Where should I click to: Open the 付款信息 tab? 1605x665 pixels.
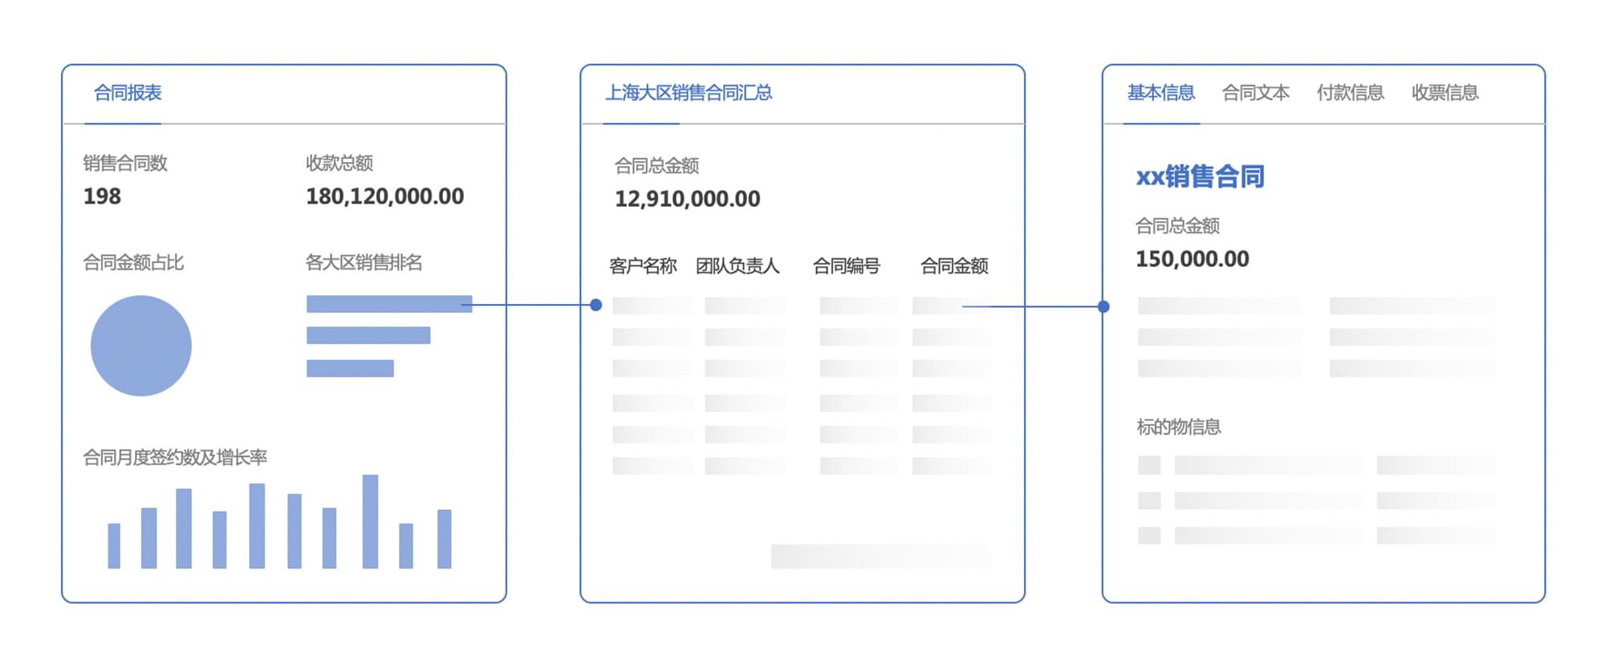pyautogui.click(x=1350, y=93)
